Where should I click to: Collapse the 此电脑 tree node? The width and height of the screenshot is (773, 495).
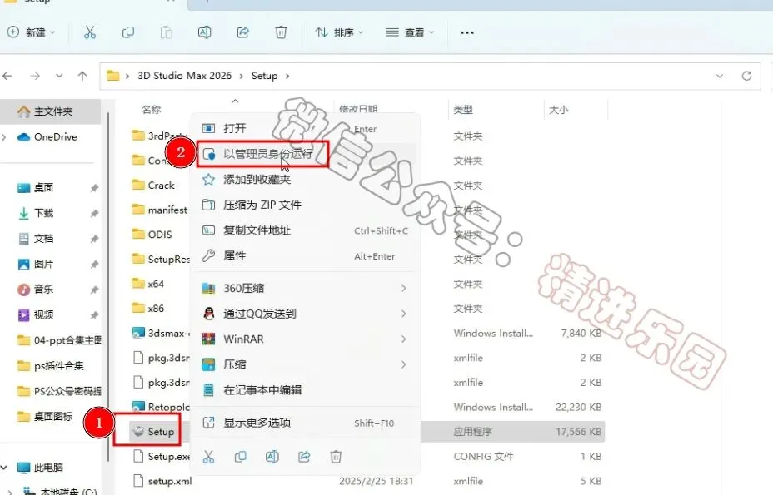point(4,468)
